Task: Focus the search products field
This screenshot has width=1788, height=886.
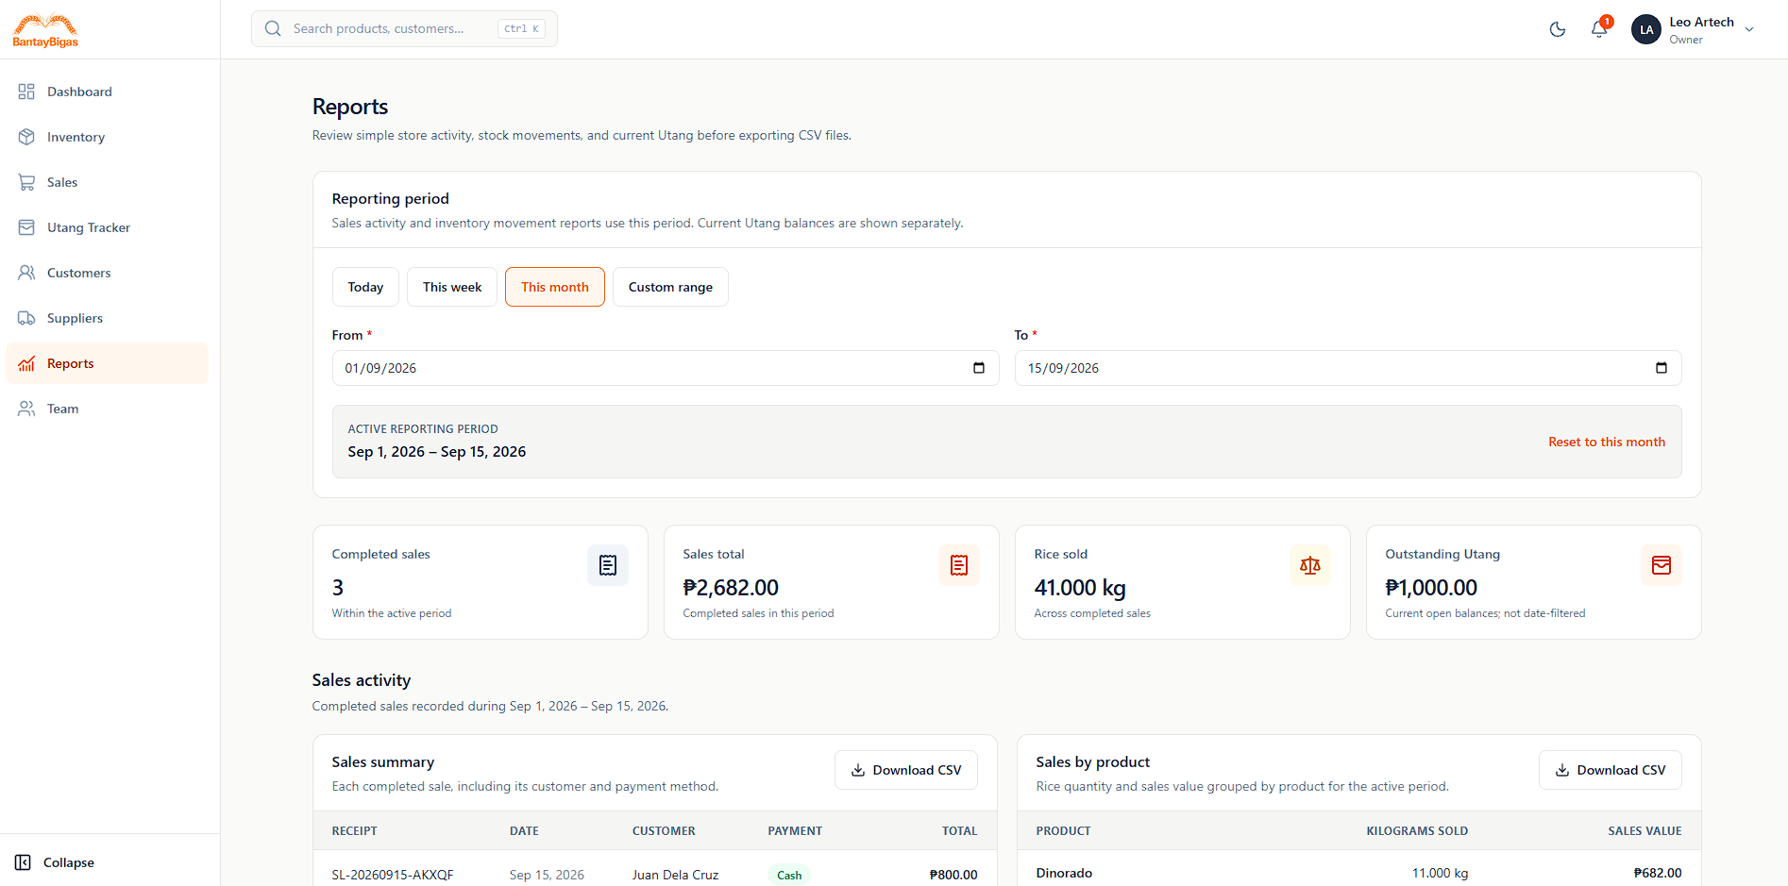Action: (x=404, y=28)
